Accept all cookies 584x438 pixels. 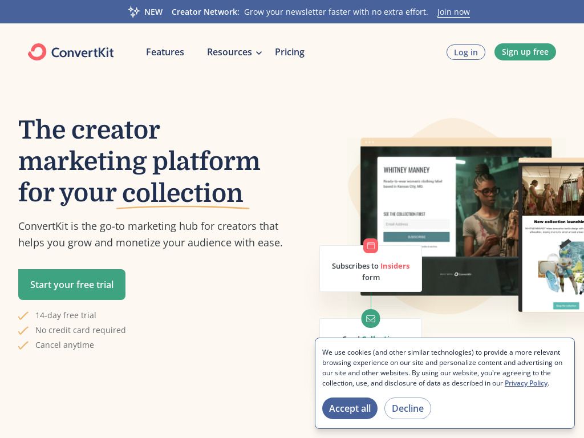pos(350,408)
